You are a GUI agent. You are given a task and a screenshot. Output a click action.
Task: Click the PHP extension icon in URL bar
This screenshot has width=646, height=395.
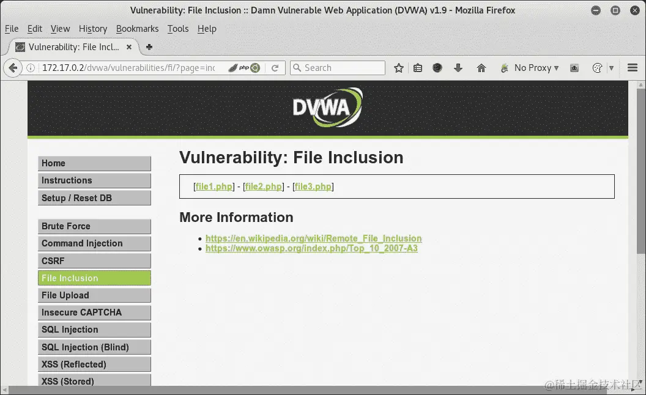point(244,68)
